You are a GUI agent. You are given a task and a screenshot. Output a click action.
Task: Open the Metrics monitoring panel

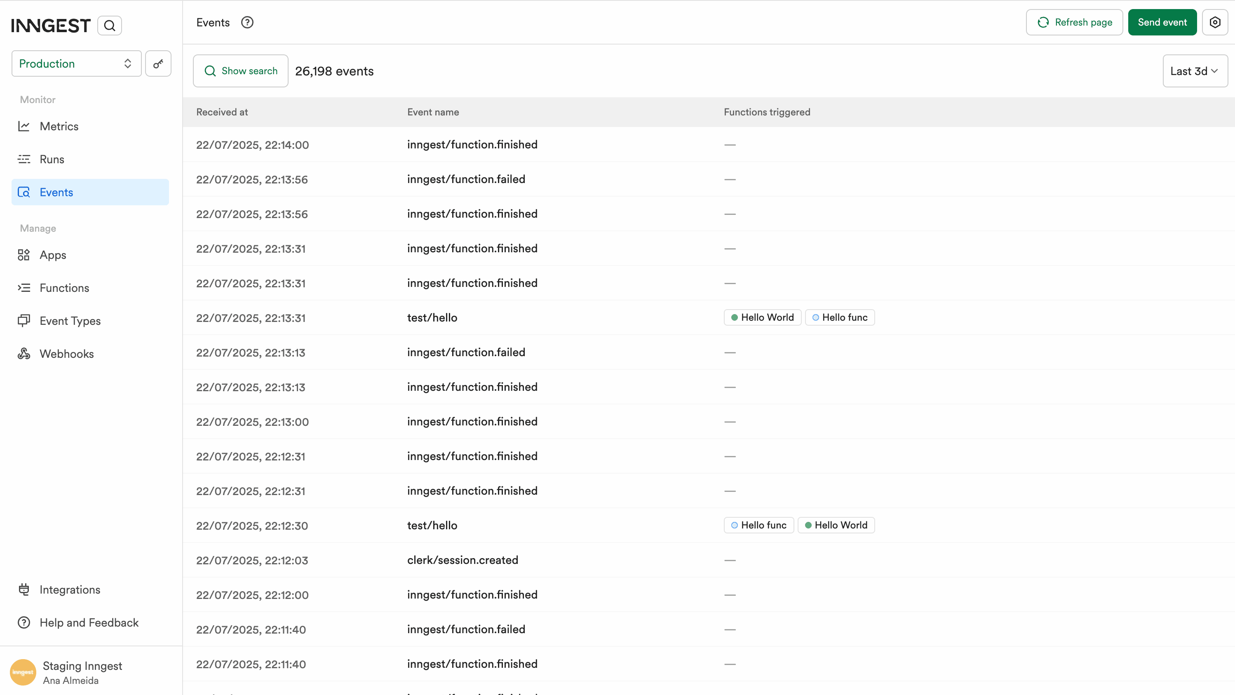[59, 126]
